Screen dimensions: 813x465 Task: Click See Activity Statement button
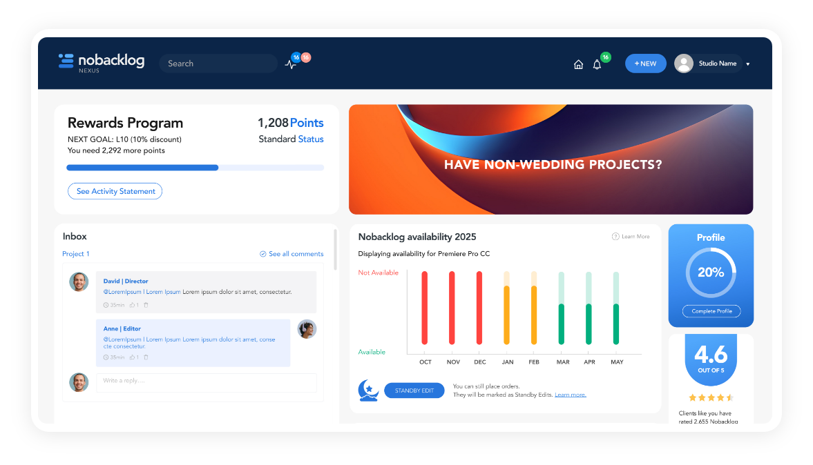pos(115,191)
